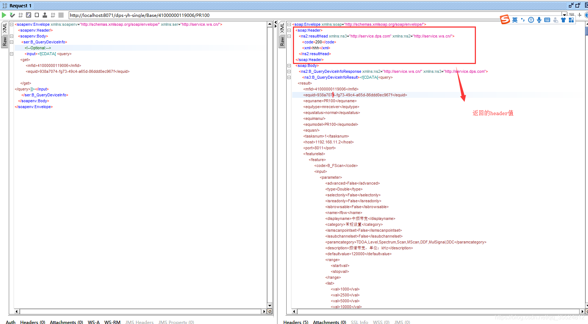Open the WS-A tab
This screenshot has height=324, width=588.
point(94,322)
